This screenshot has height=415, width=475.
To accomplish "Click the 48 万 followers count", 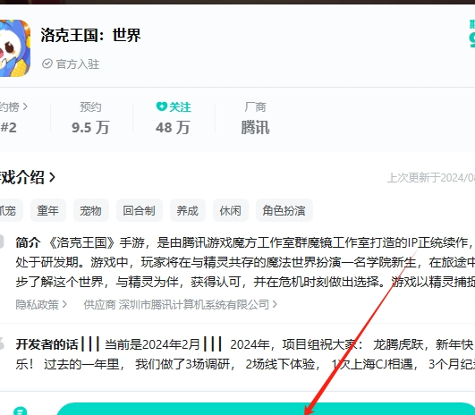I will [x=173, y=128].
